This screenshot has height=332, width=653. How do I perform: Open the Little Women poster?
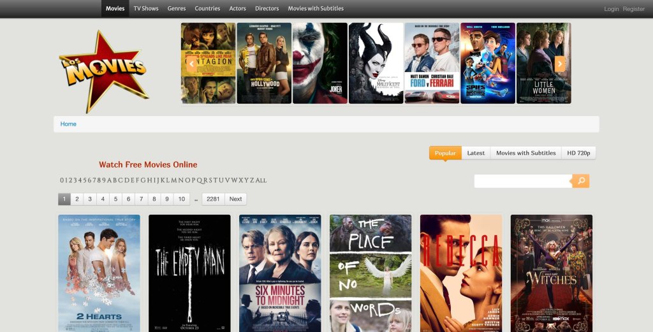[543, 63]
